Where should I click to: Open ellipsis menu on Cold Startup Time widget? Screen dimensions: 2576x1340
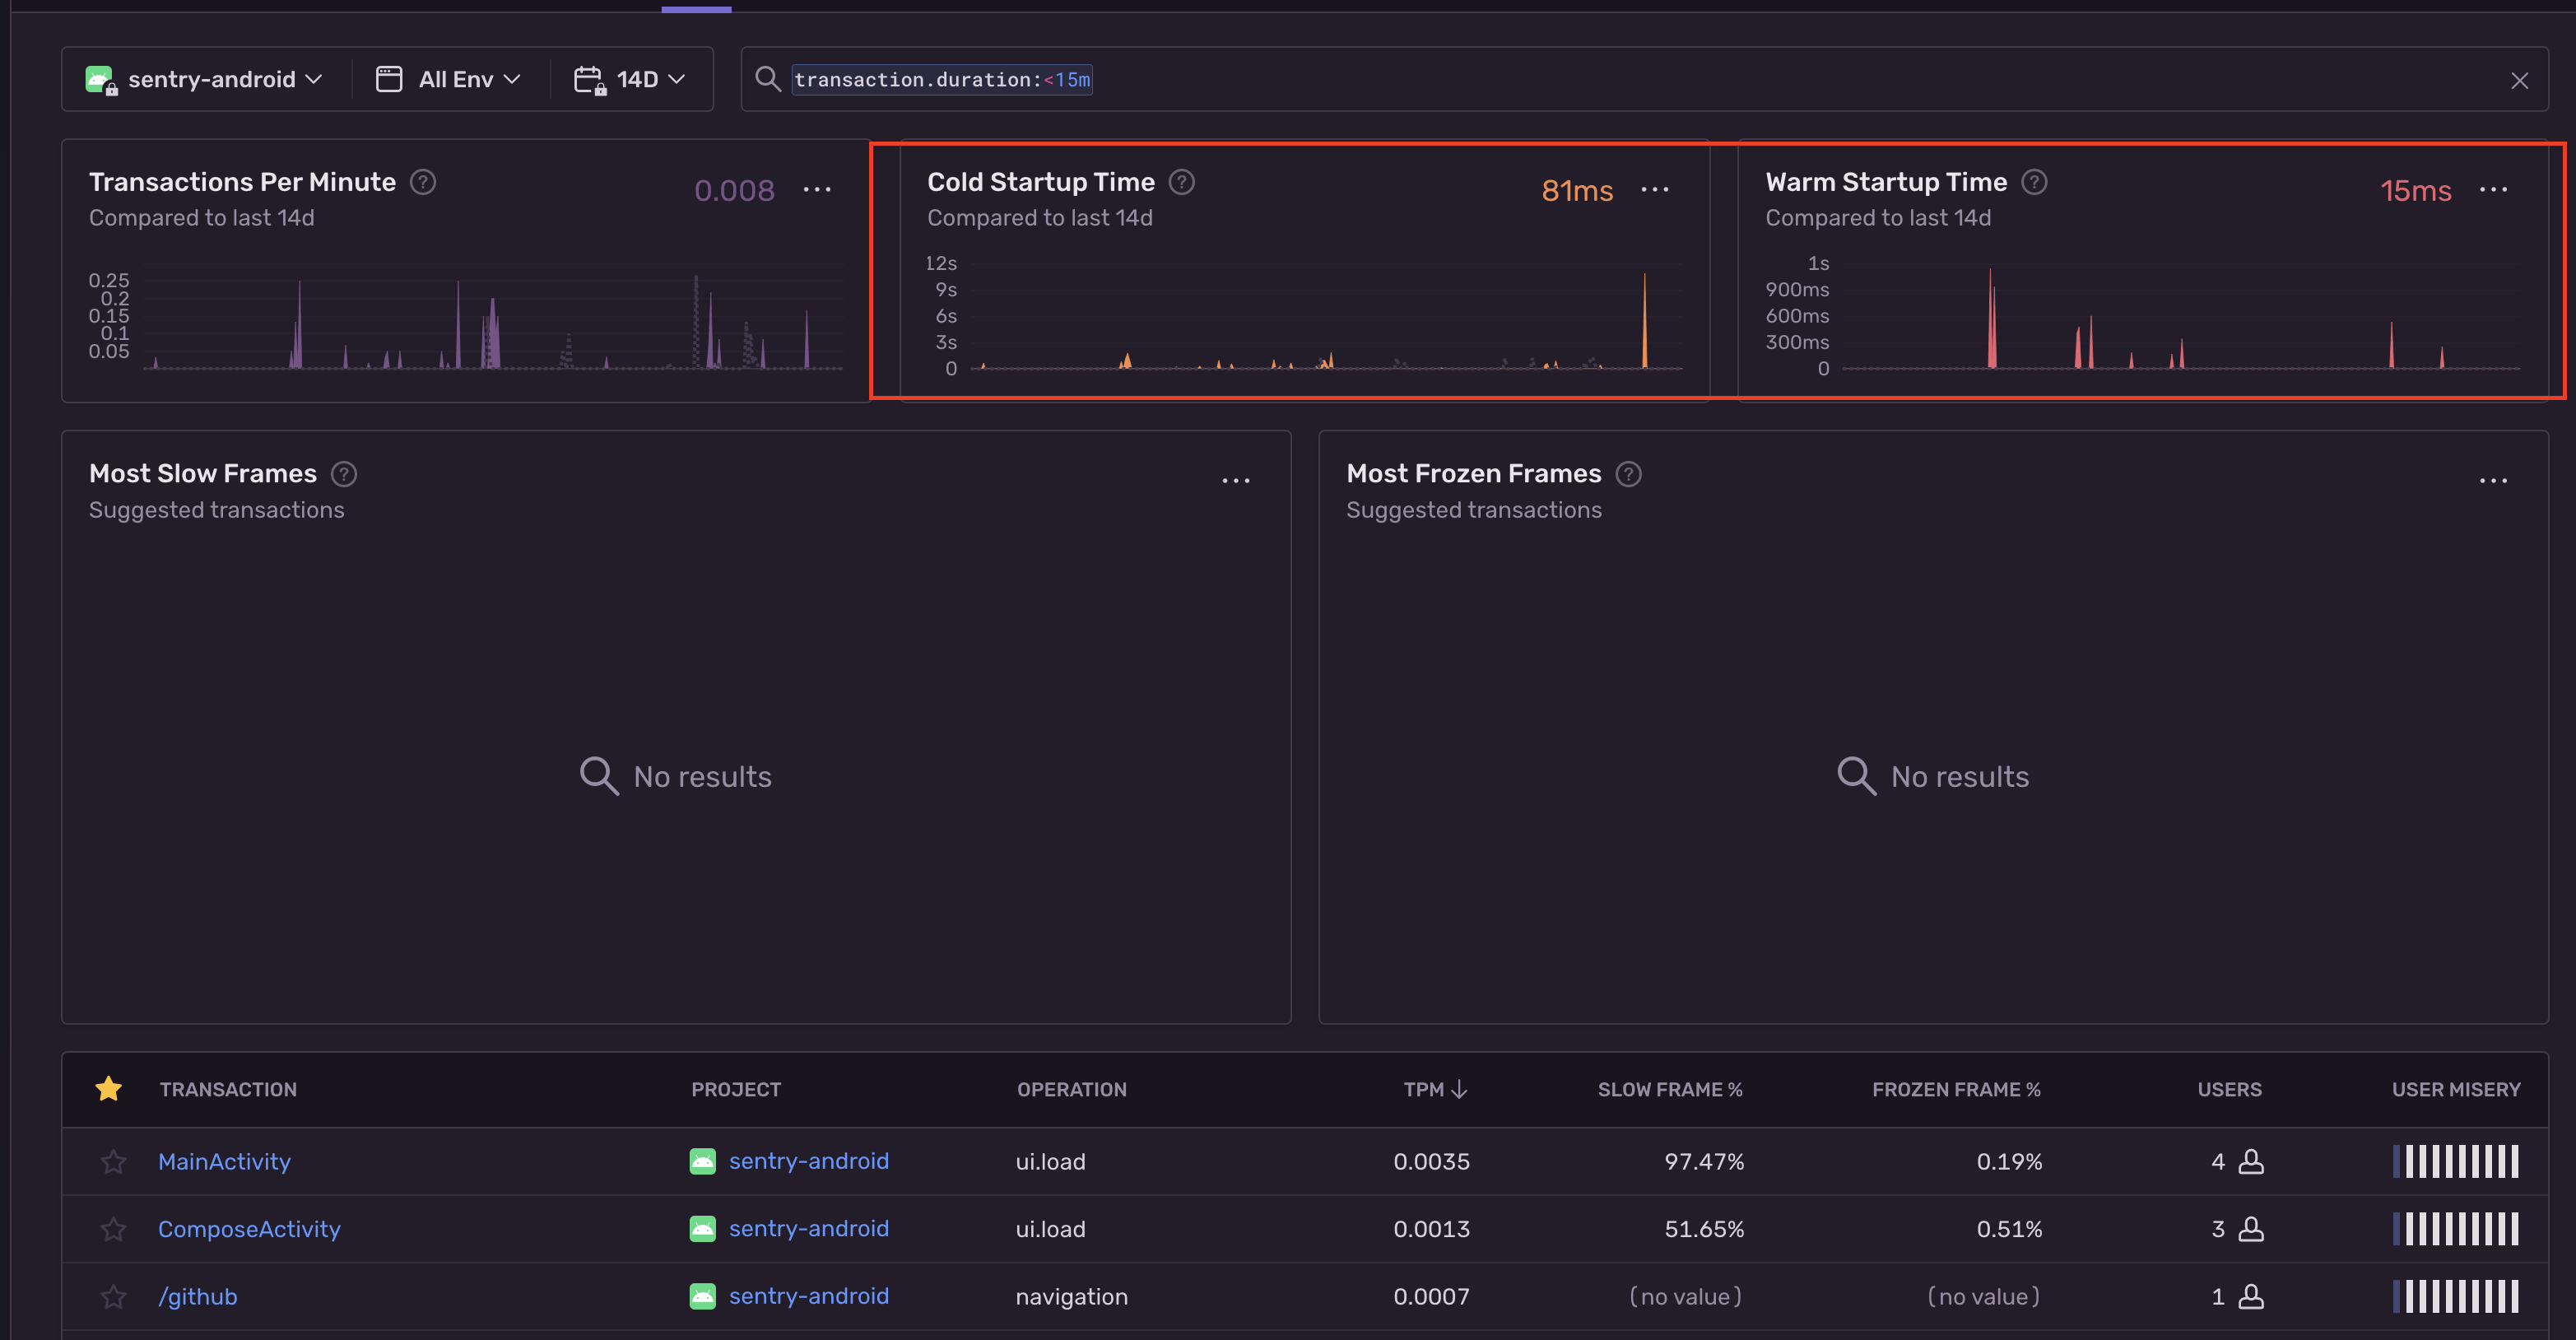click(x=1655, y=190)
